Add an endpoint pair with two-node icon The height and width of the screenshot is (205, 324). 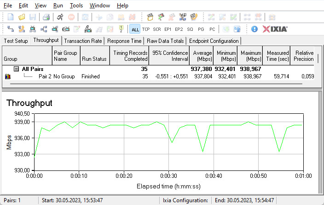11,29
